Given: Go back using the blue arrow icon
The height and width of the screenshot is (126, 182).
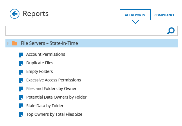Looking at the screenshot, I should point(15,14).
